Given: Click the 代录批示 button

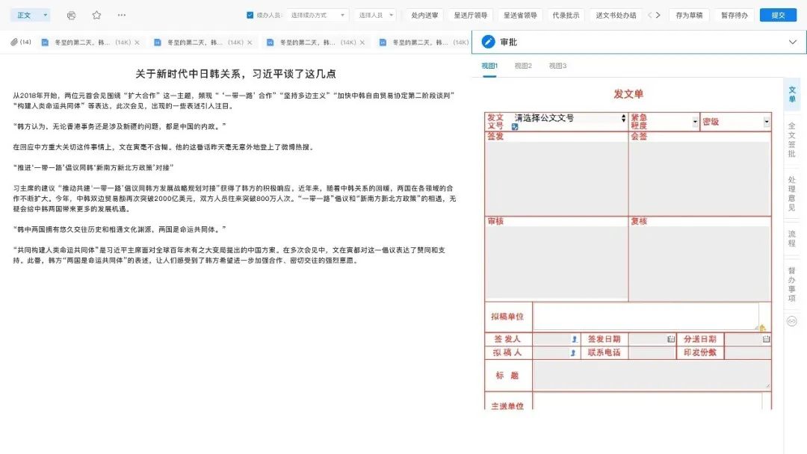Looking at the screenshot, I should [566, 16].
